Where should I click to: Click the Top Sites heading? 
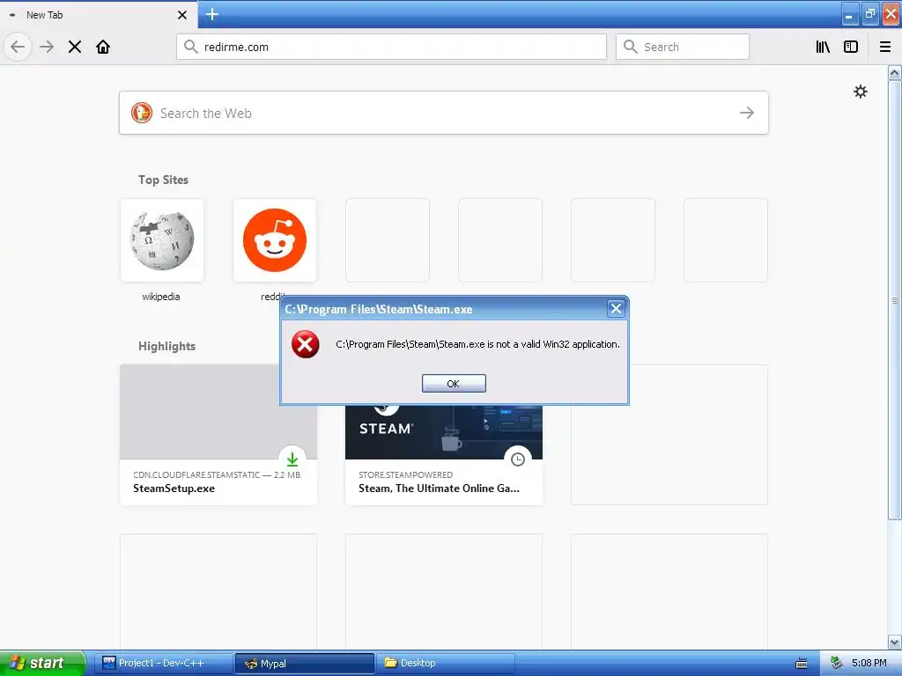tap(163, 180)
